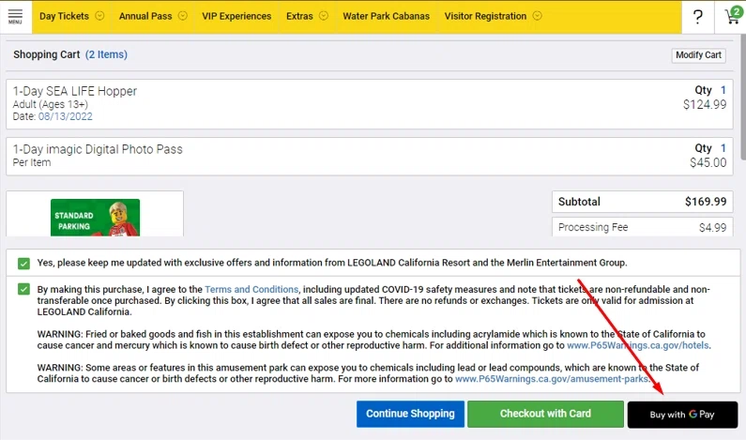Uncheck the exclusive offers updates checkbox

(x=23, y=264)
